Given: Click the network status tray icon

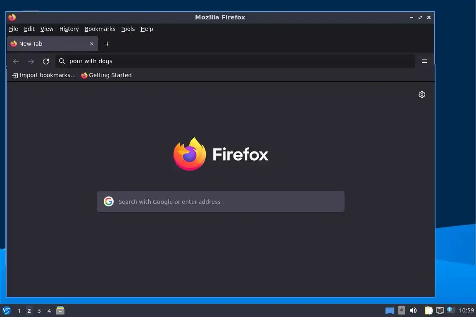Looking at the screenshot, I should (440, 310).
